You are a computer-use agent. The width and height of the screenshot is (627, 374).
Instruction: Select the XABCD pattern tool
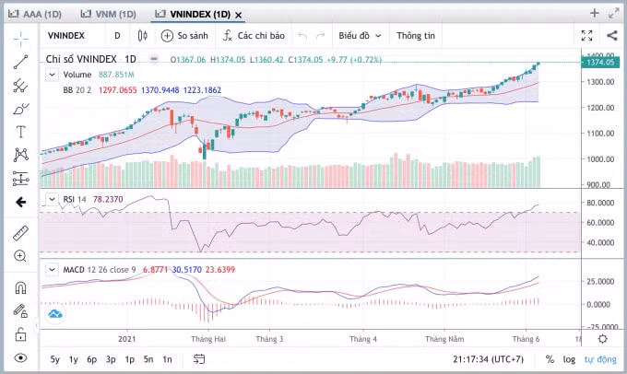coord(21,155)
